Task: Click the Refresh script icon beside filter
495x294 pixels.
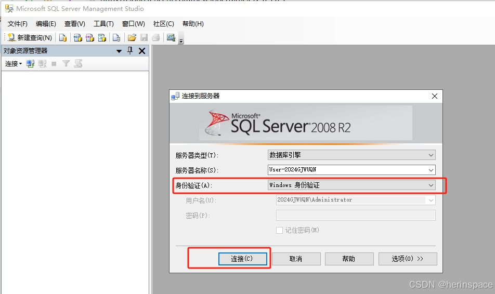Action: [78, 64]
